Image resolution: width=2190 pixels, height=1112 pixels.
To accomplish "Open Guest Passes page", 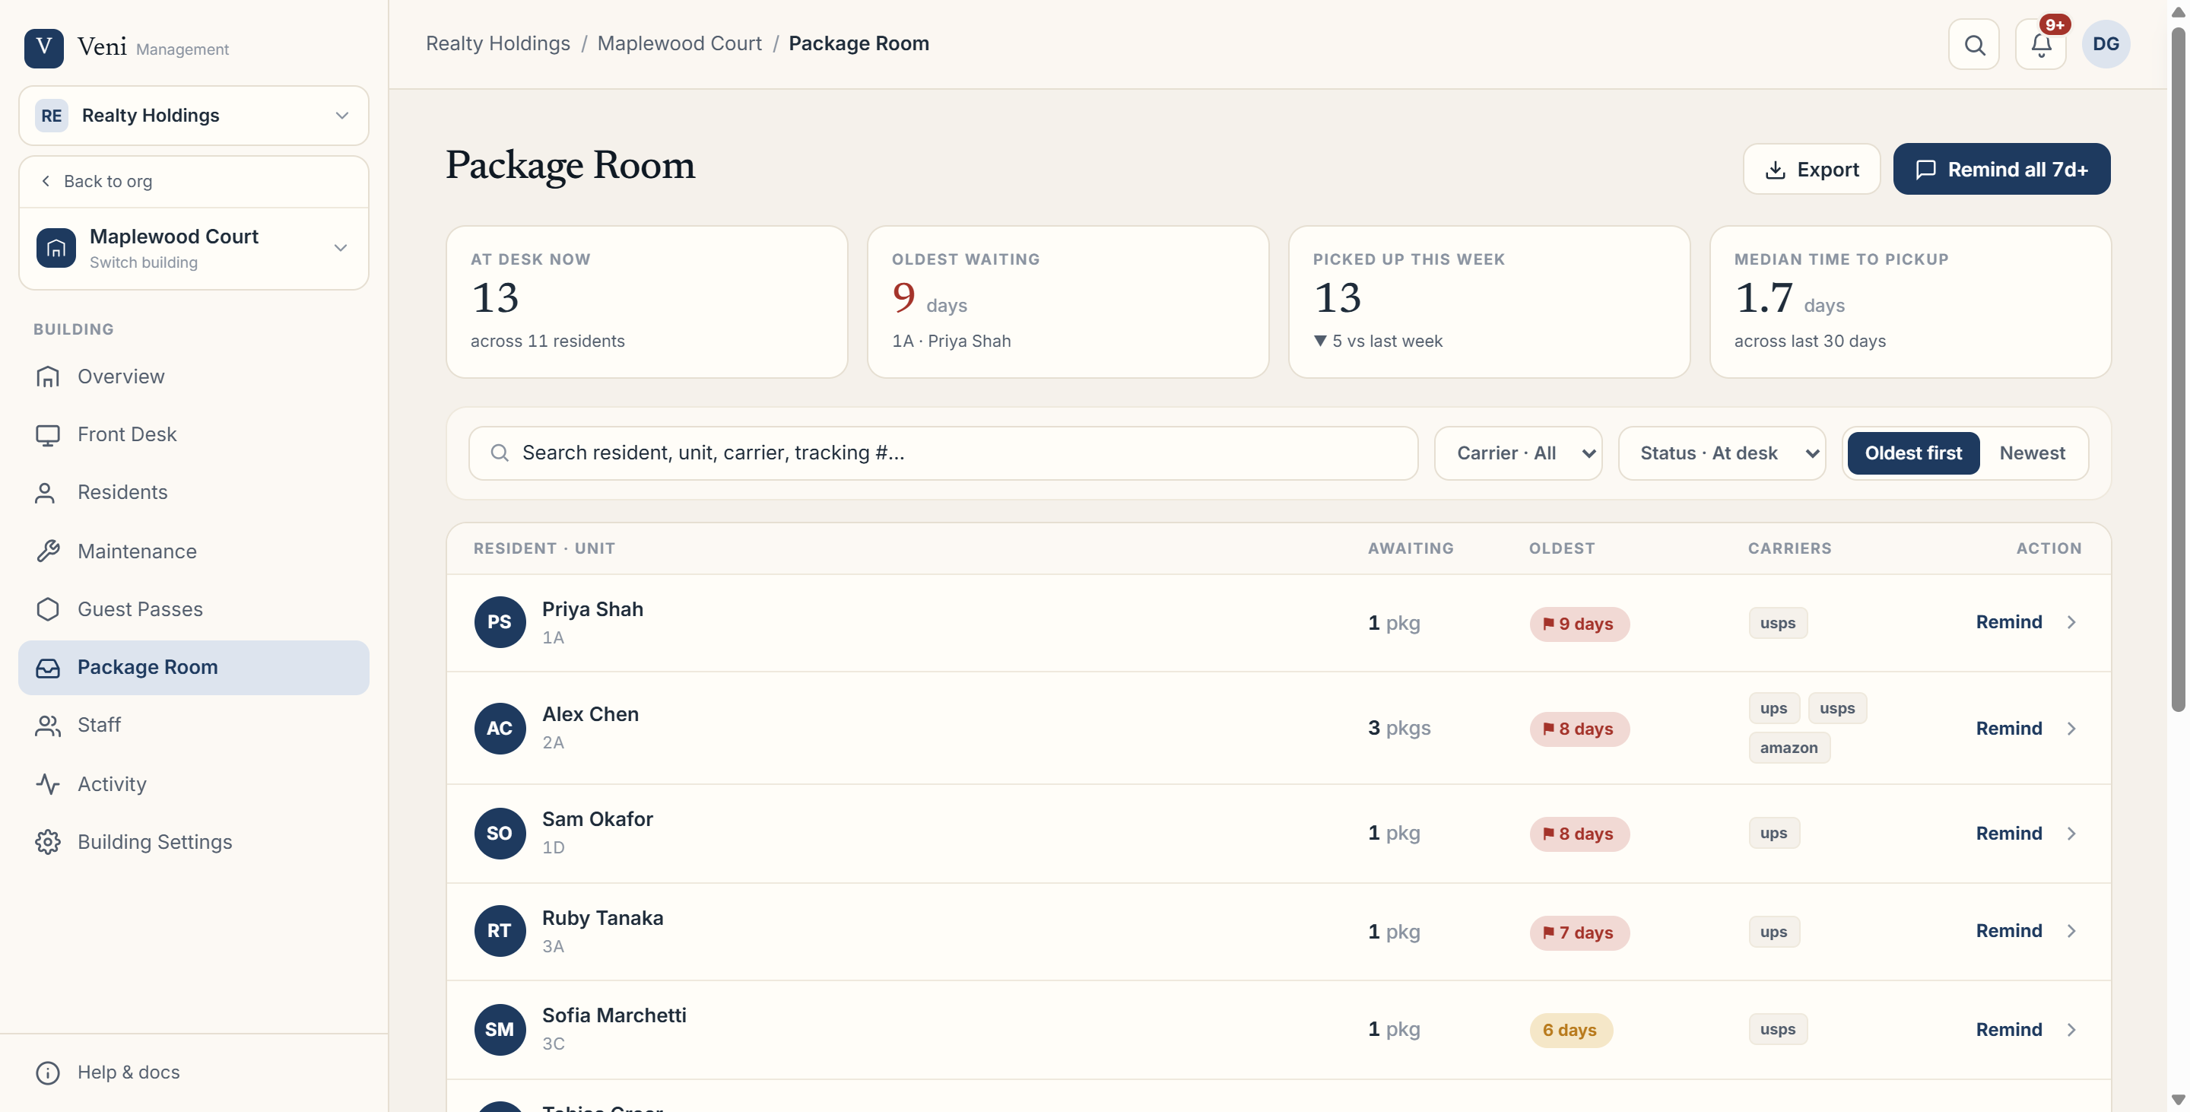I will (x=194, y=608).
